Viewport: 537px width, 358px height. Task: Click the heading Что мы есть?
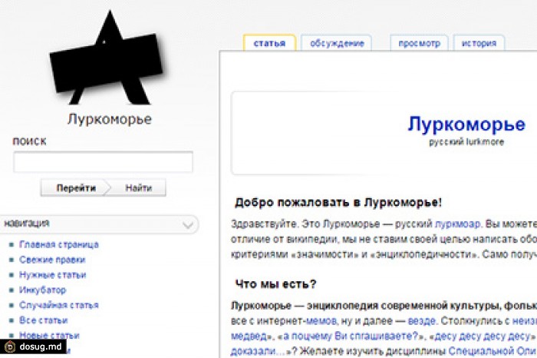275,284
